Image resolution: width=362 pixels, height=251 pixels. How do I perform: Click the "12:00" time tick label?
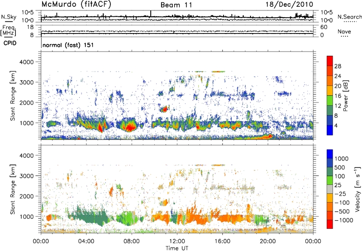[x=177, y=241]
